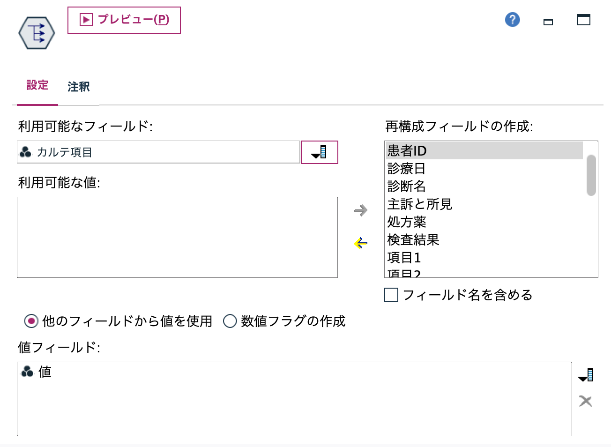This screenshot has width=611, height=447.
Task: Select the 数値フラグの作成 radio button
Action: [230, 321]
